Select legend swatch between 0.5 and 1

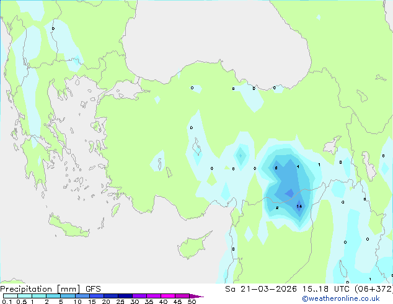(x=25, y=296)
